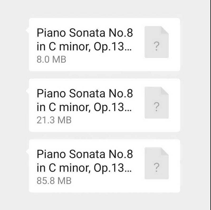211x210 pixels.
Task: Open the unknown-file icon in the 8.0 MB message
Action: [x=157, y=42]
